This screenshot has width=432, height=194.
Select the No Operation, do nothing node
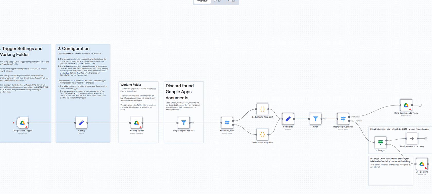[412, 139]
